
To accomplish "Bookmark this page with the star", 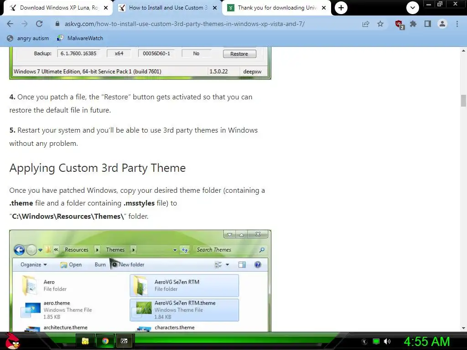I will 380,24.
